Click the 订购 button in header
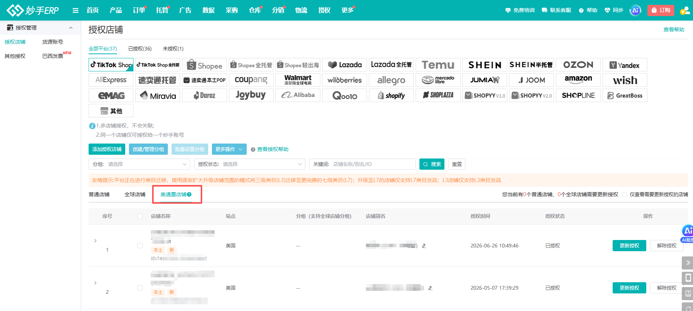 [661, 10]
